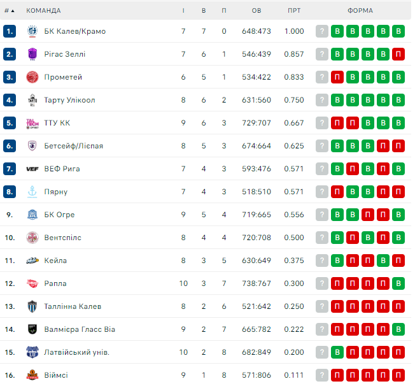This screenshot has width=415, height=386.
Task: Sort standings by ПРТ column header
Action: click(x=294, y=11)
